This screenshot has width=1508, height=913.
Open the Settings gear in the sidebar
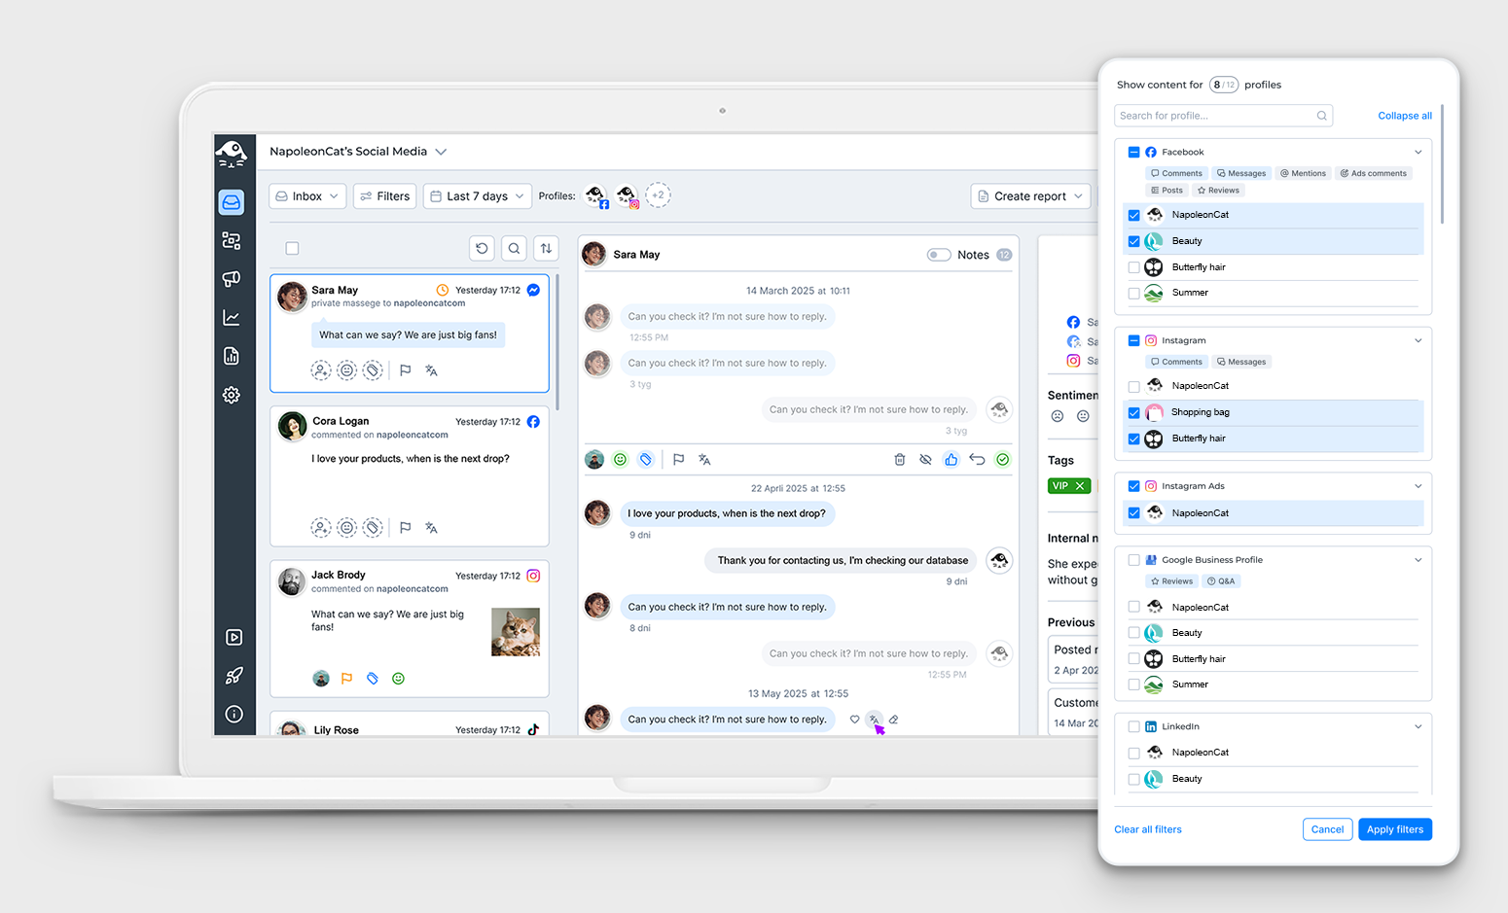[232, 395]
